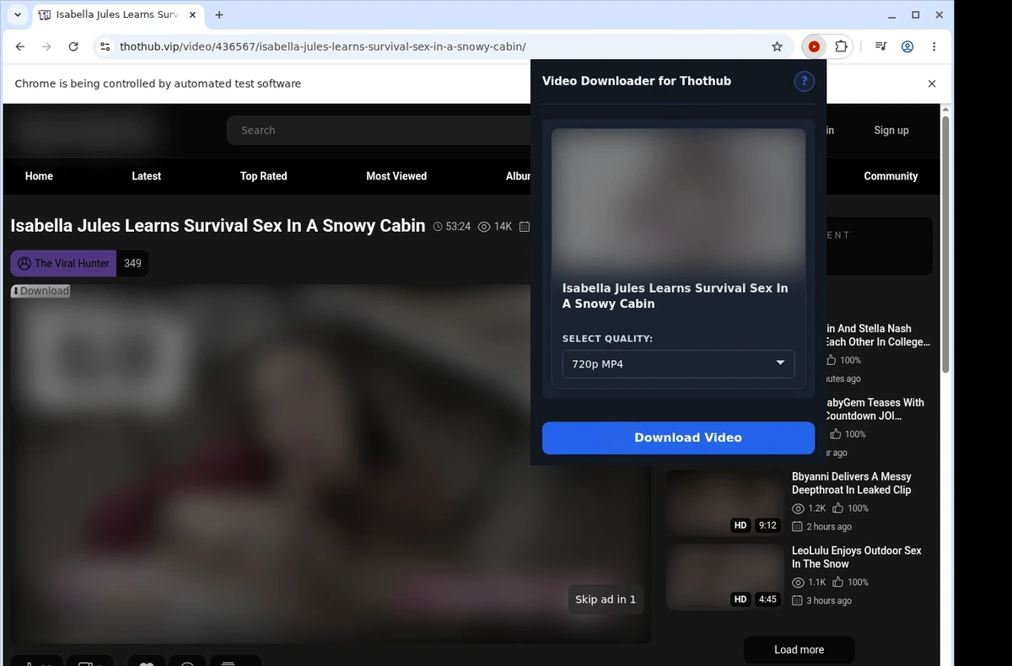Viewport: 1012px width, 666px height.
Task: Click the calendar icon beside 14K views
Action: click(x=525, y=227)
